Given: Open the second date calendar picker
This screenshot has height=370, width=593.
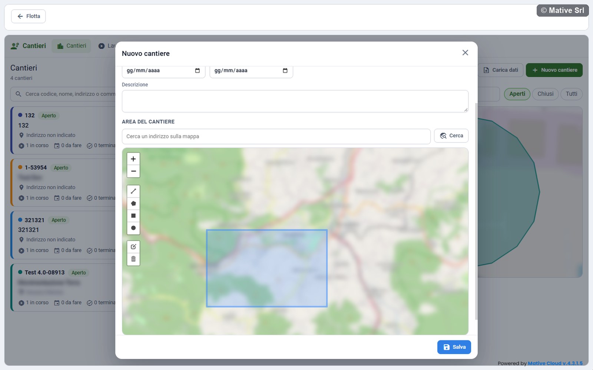Looking at the screenshot, I should pos(285,71).
